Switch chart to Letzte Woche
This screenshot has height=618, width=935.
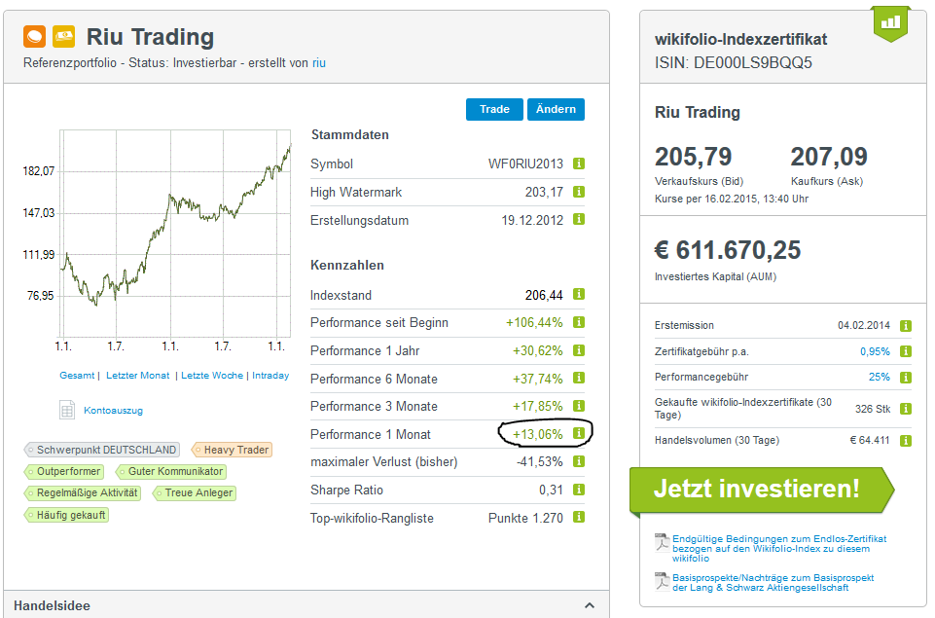(x=212, y=376)
